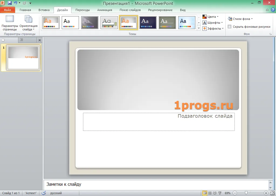
Task: Select the light gray theme with outlined underlined Aa
Action: (x=109, y=23)
